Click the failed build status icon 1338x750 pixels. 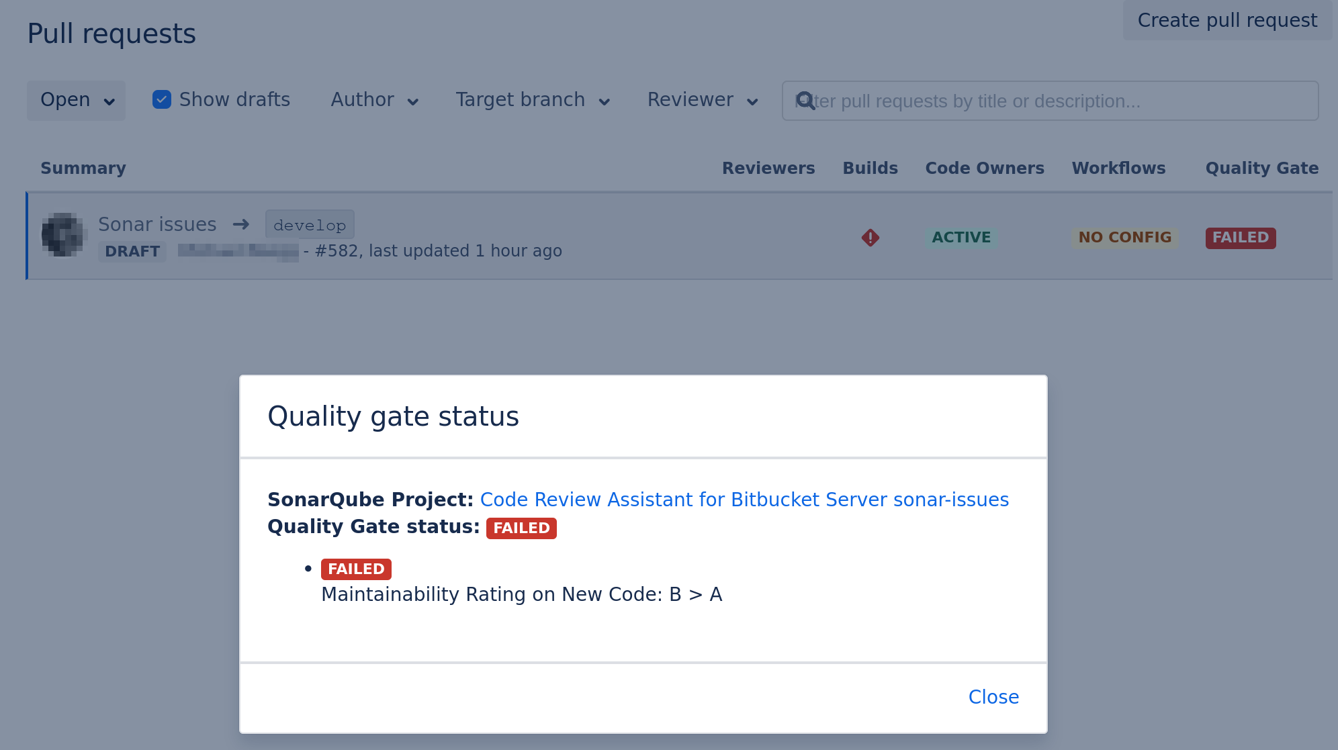870,238
